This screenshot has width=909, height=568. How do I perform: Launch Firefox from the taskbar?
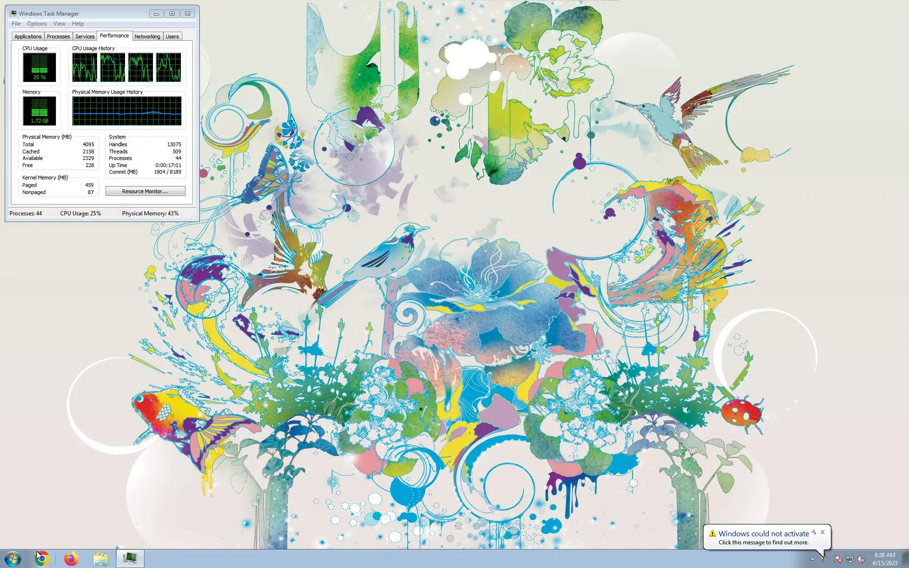pyautogui.click(x=71, y=559)
